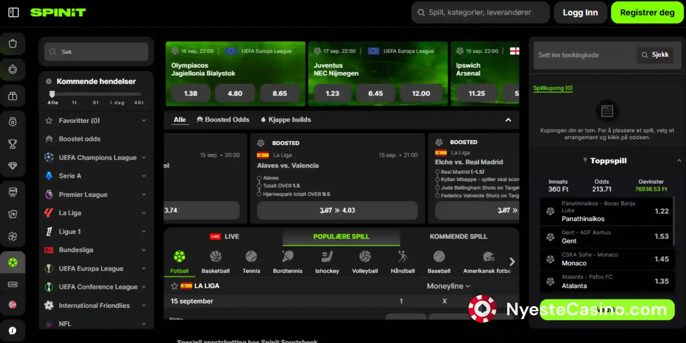Select the Basketball sport icon

[x=215, y=262]
